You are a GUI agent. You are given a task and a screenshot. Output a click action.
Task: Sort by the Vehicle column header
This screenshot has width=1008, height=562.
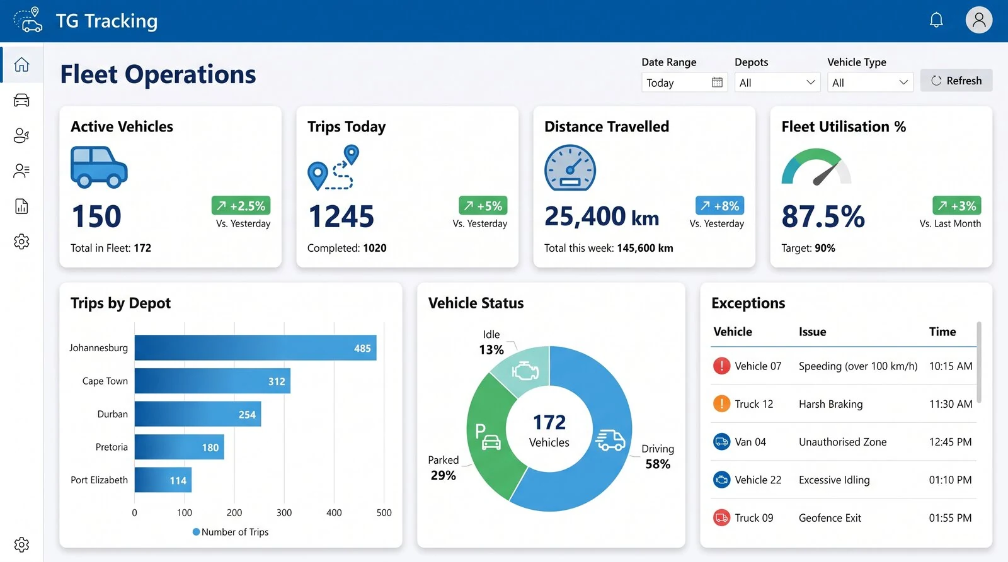tap(733, 332)
